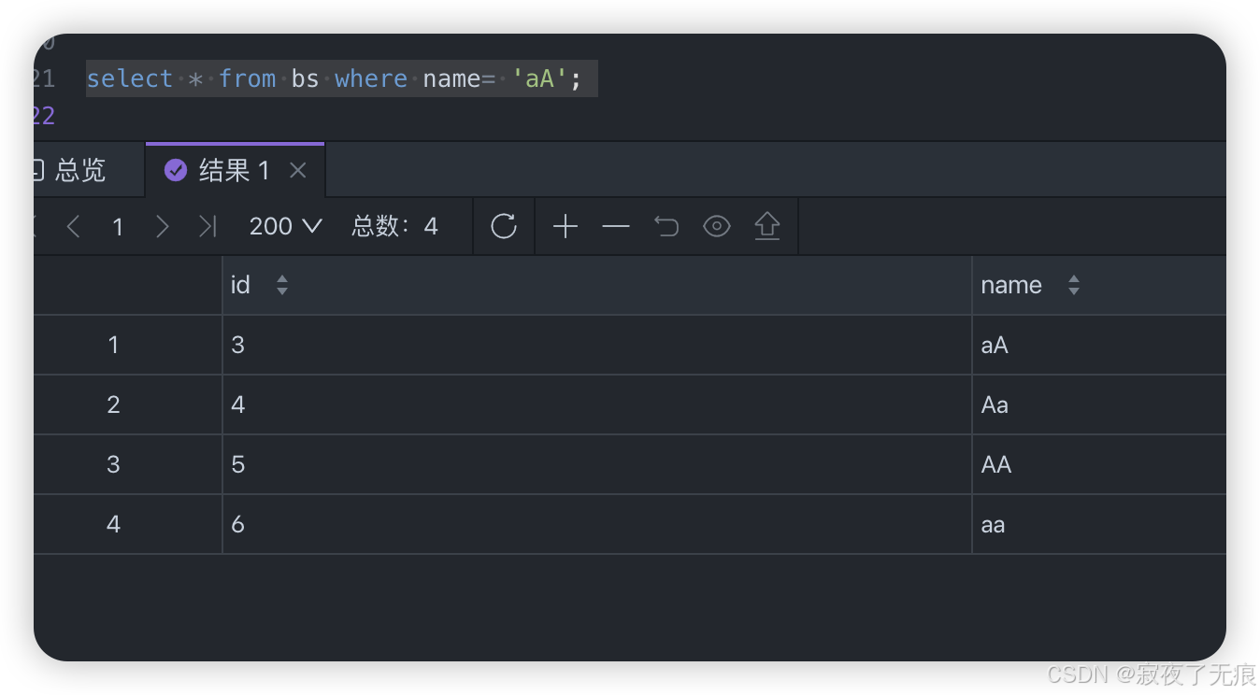The image size is (1260, 695).
Task: Go to previous page arrow
Action: click(73, 226)
